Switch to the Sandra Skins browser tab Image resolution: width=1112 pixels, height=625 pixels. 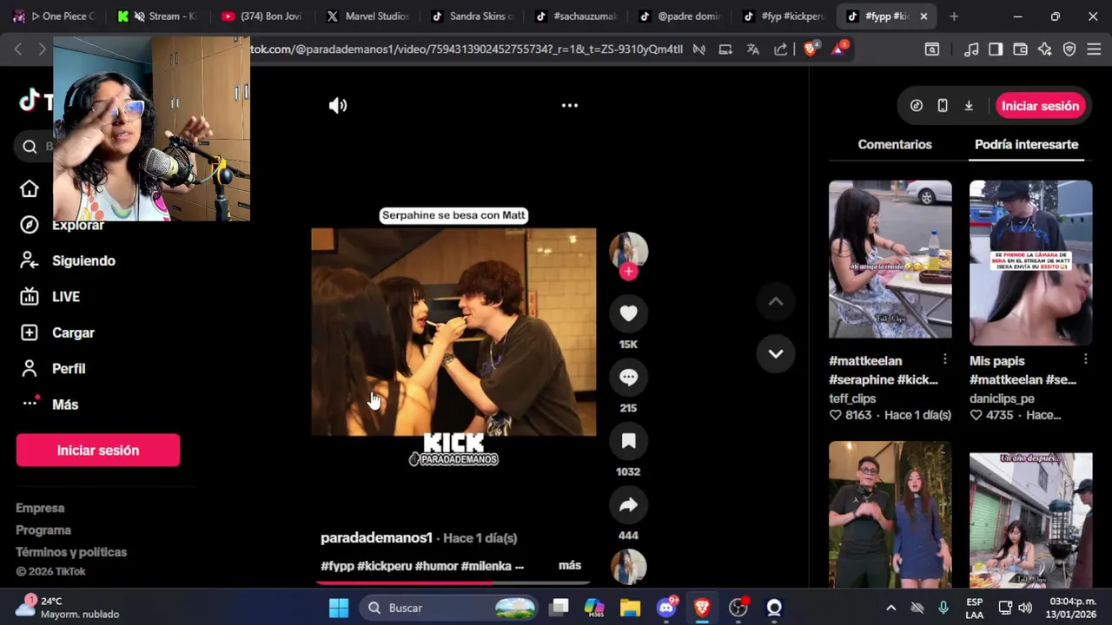(x=473, y=16)
